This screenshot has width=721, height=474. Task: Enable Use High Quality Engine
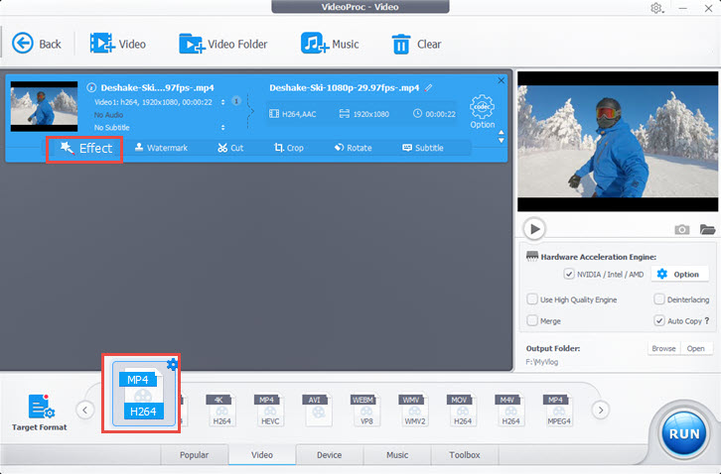click(532, 298)
